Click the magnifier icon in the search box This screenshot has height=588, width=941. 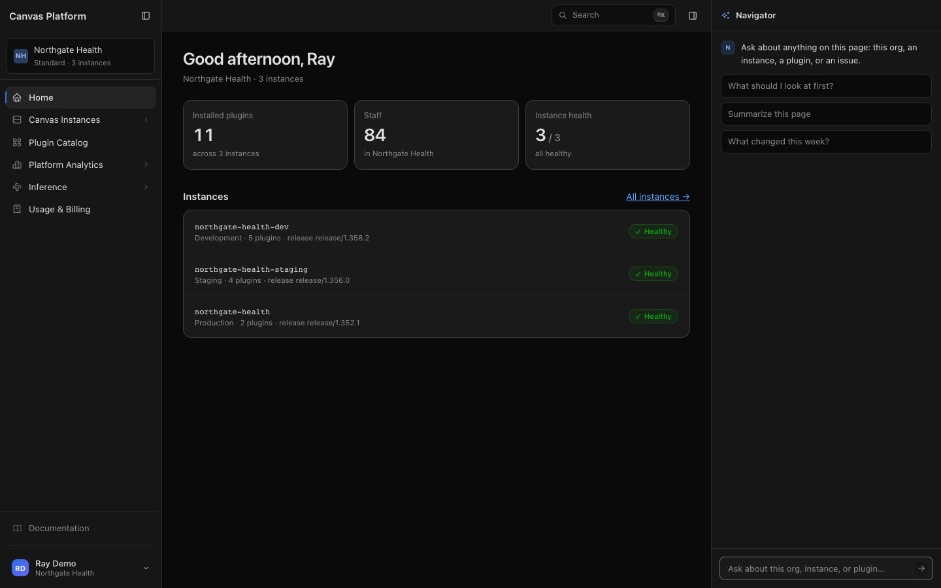point(563,15)
